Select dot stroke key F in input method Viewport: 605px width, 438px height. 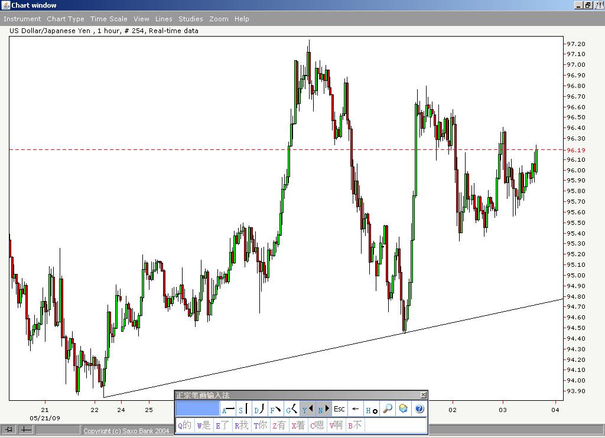(275, 409)
